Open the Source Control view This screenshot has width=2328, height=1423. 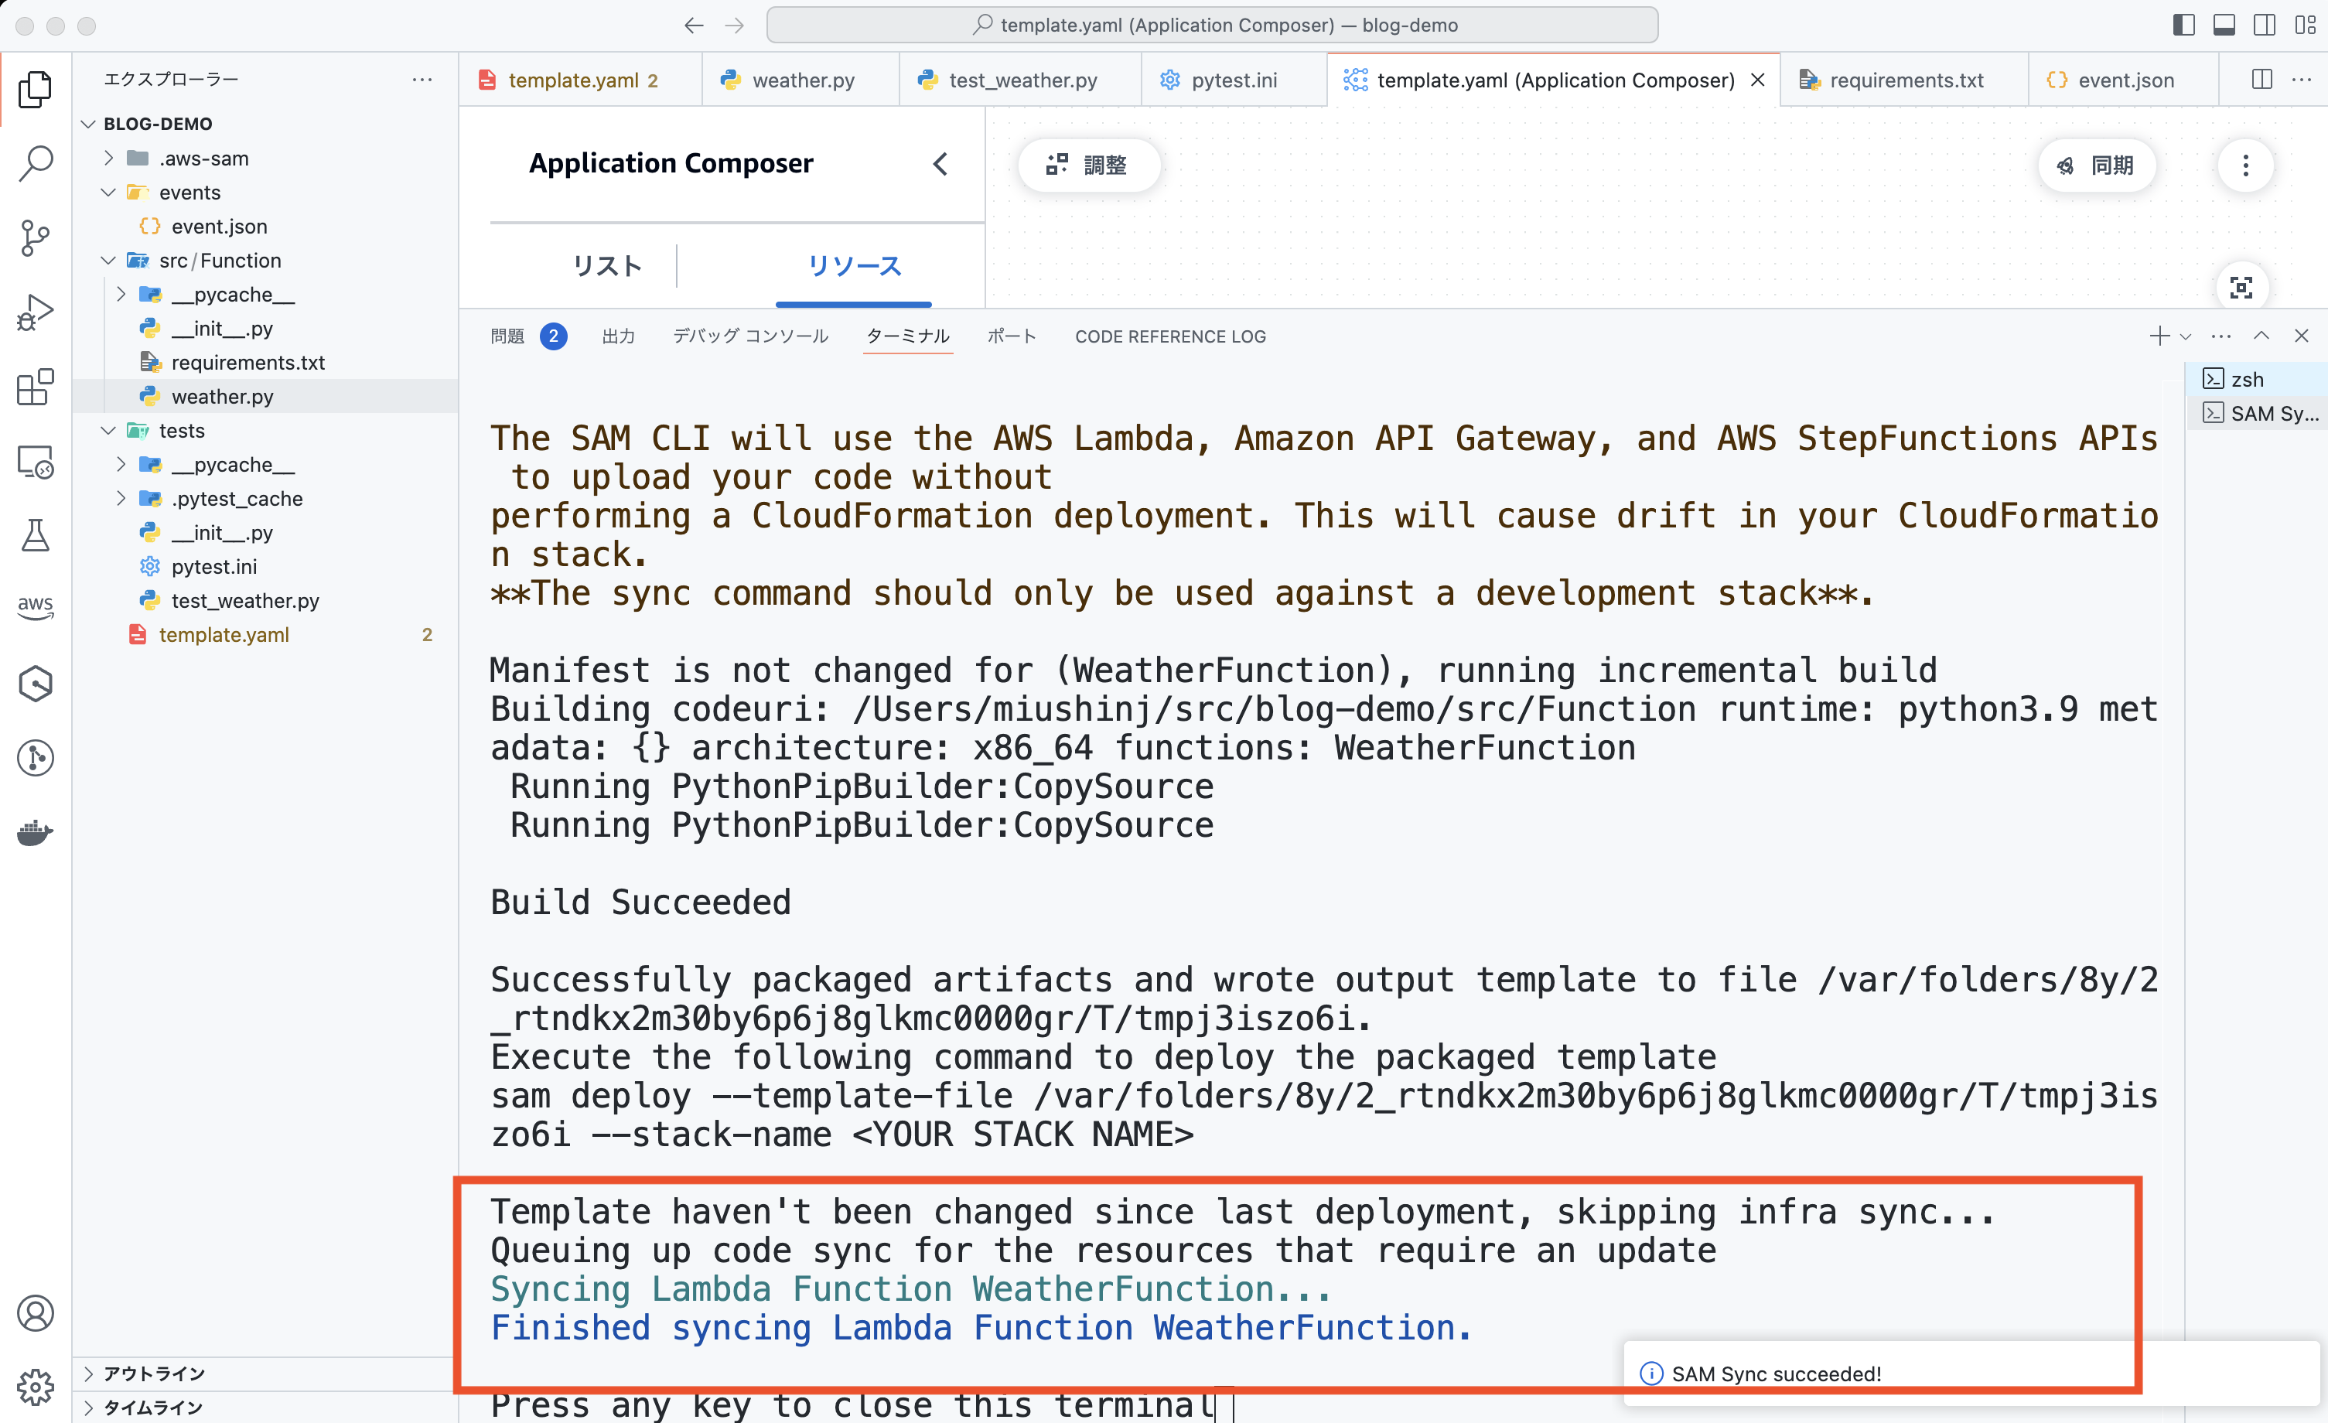35,237
